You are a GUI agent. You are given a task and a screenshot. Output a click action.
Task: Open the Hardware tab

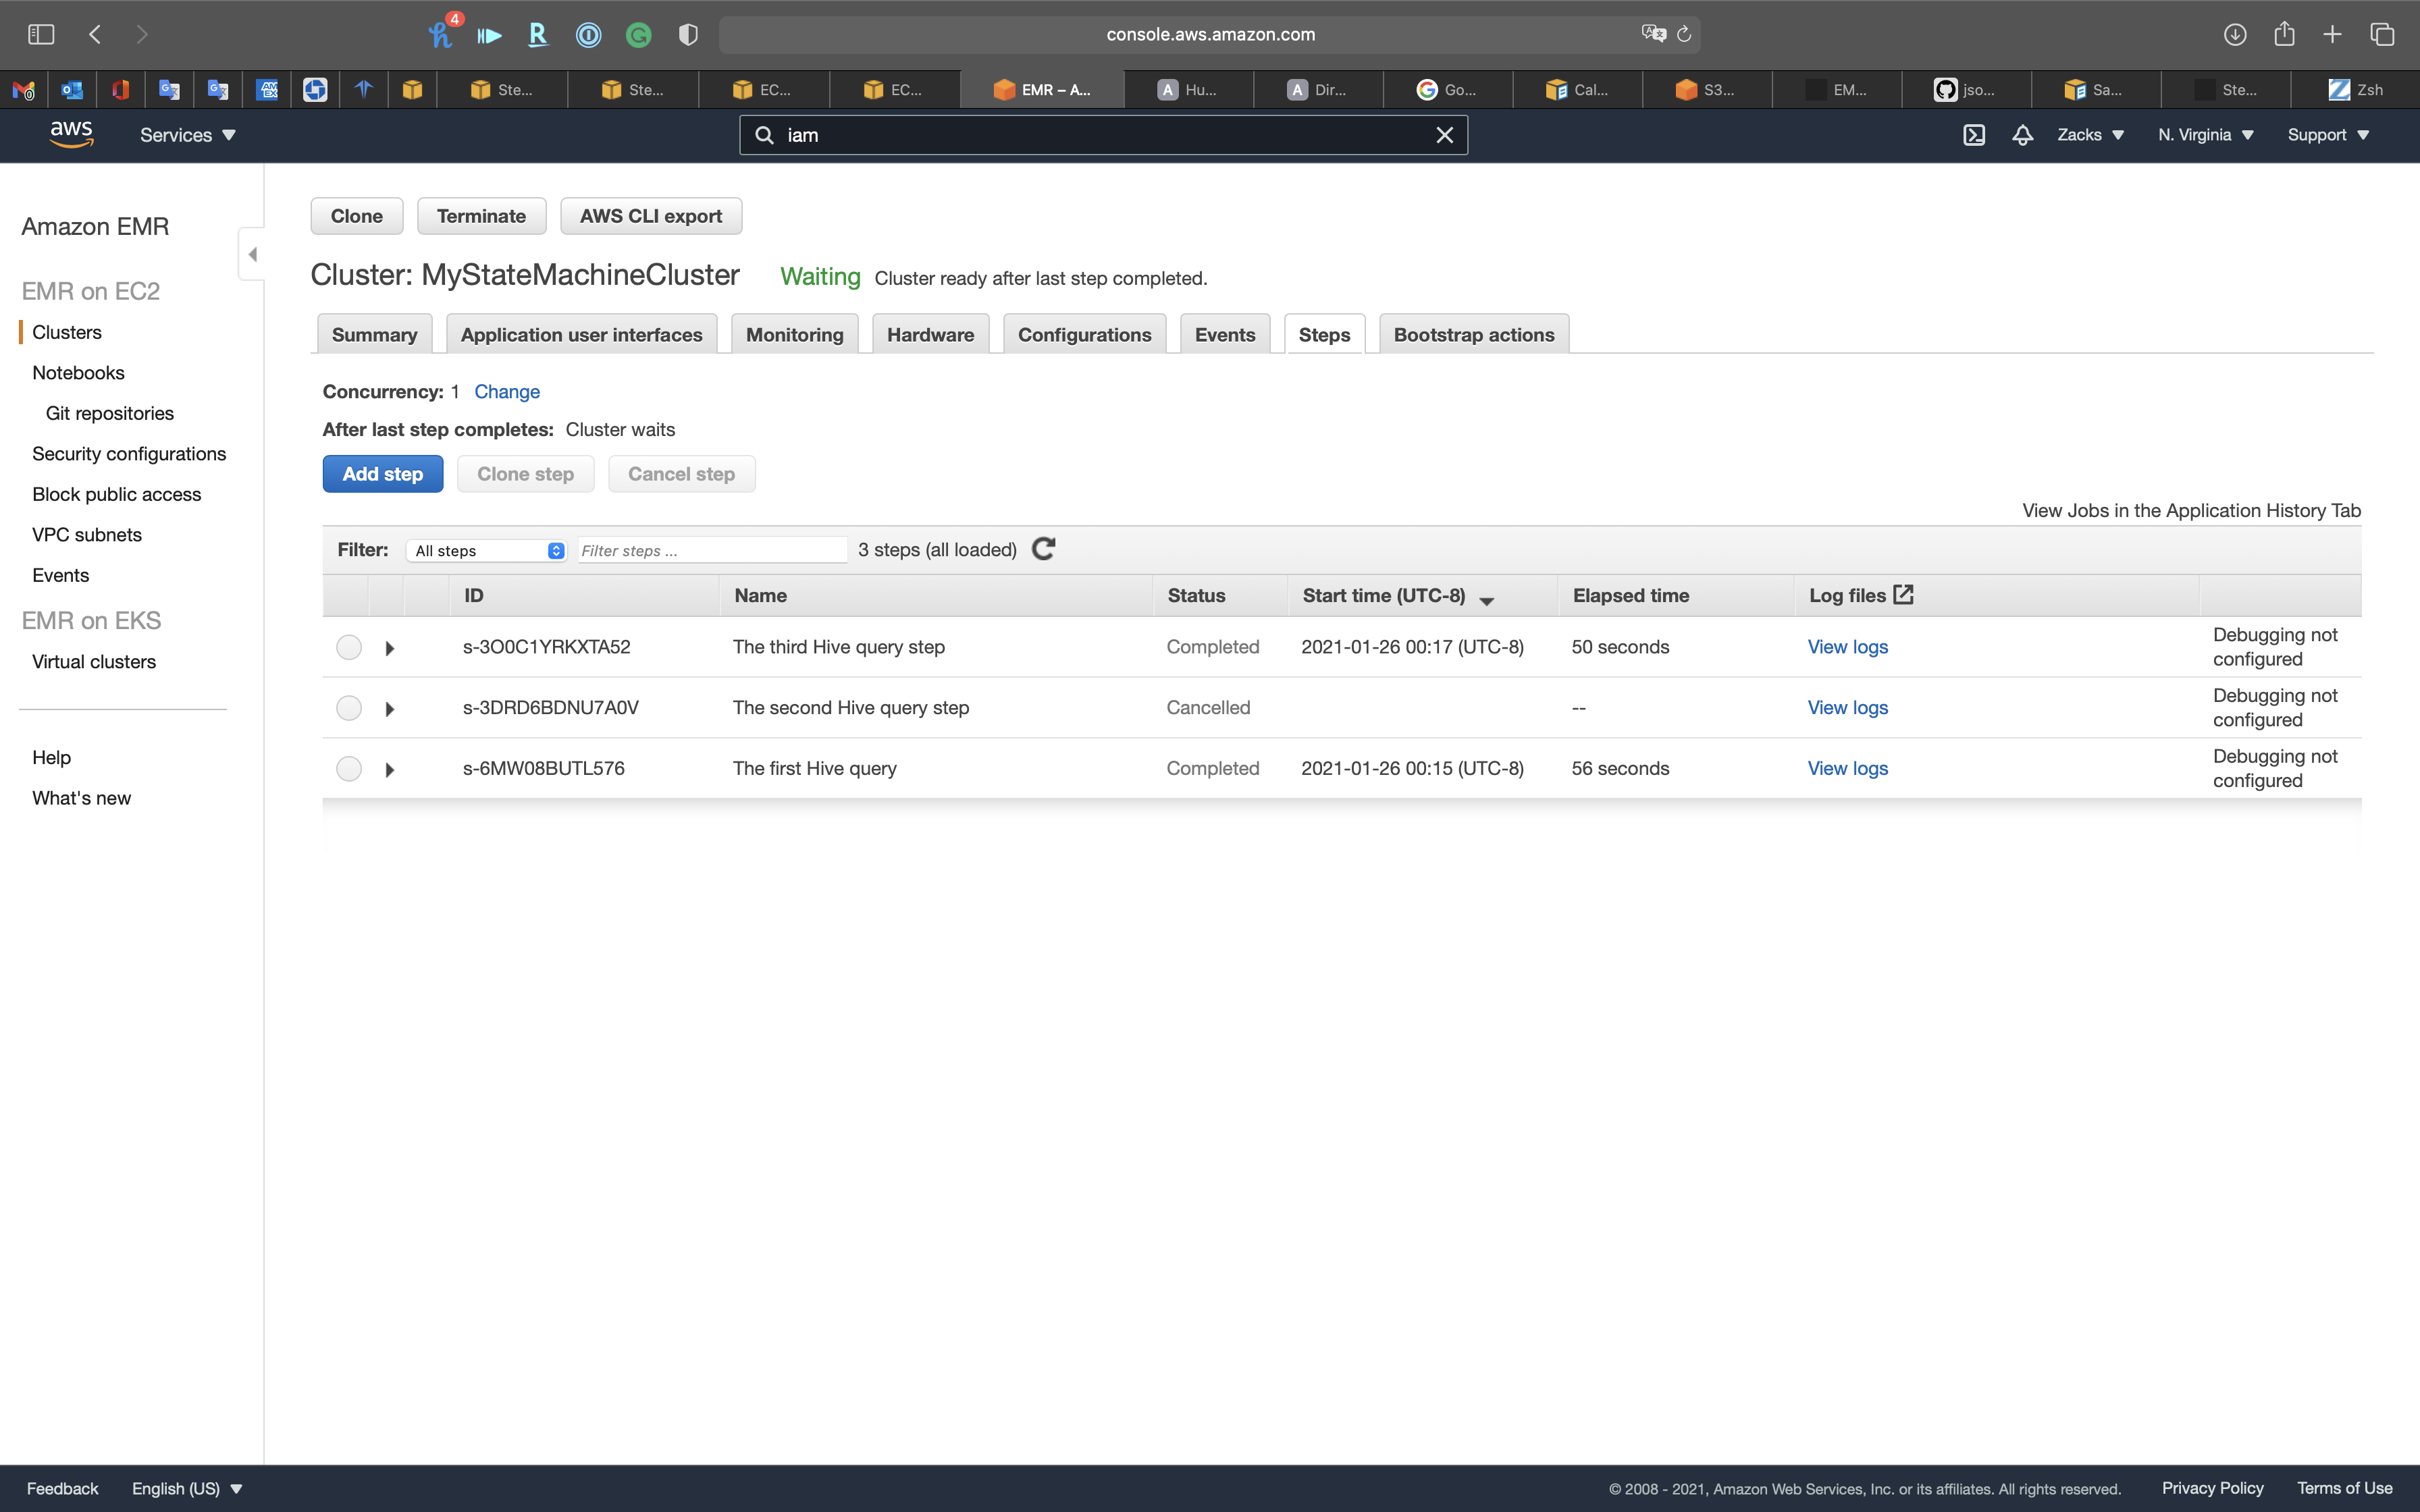point(930,335)
